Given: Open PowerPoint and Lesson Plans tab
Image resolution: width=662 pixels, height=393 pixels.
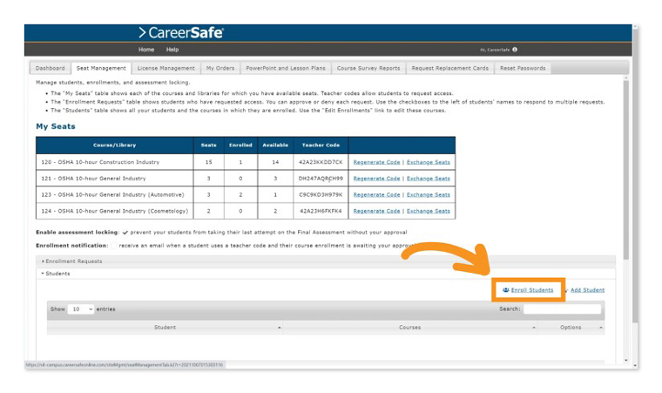Looking at the screenshot, I should click(286, 68).
